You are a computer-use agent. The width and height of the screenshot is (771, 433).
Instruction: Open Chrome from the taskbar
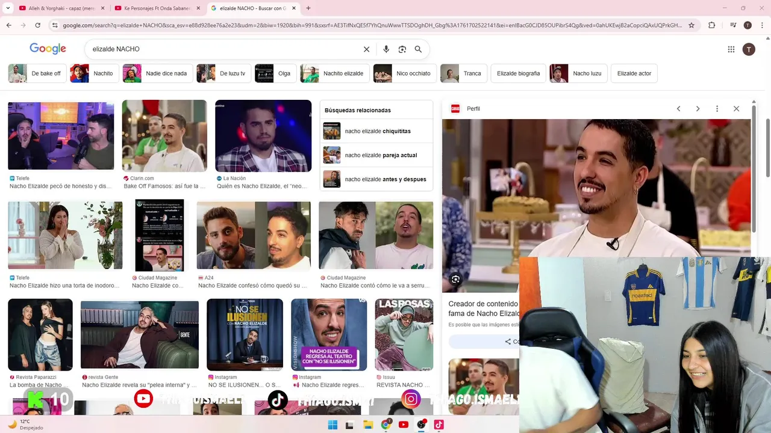386,425
